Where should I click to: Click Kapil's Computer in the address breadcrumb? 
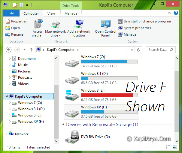click(61, 50)
